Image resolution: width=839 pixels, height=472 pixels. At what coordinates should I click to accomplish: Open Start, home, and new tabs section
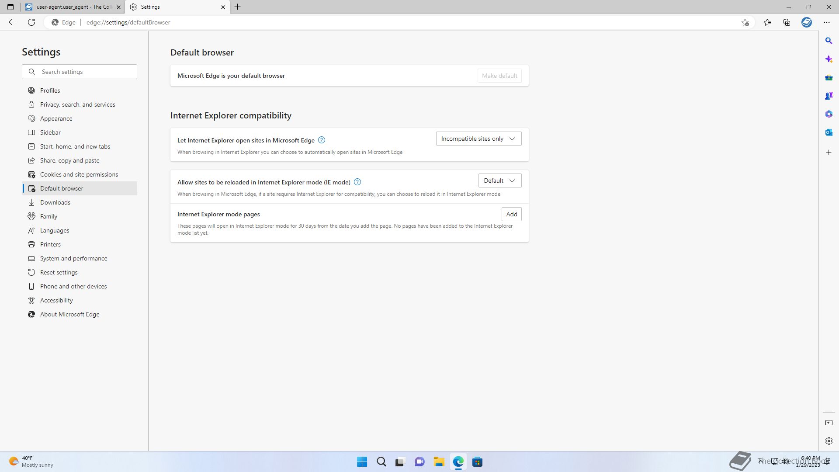pyautogui.click(x=80, y=146)
